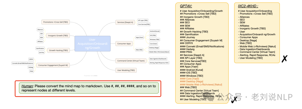Click '## Inorganic Growth [TBD]' in GPT4V output
The height and width of the screenshot is (109, 302).
click(195, 17)
